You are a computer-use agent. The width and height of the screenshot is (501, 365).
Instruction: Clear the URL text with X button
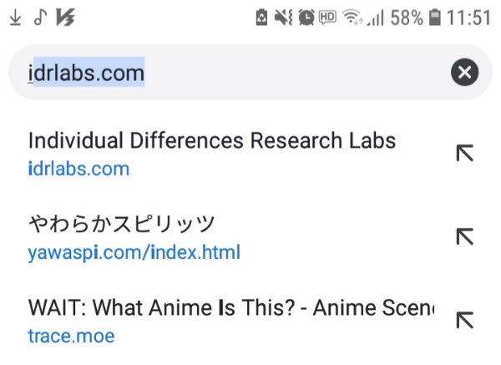465,73
